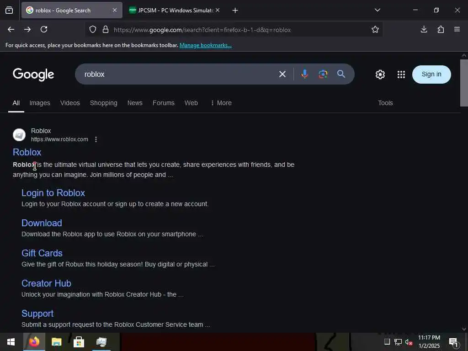
Task: Open network status tray icon
Action: [398, 342]
